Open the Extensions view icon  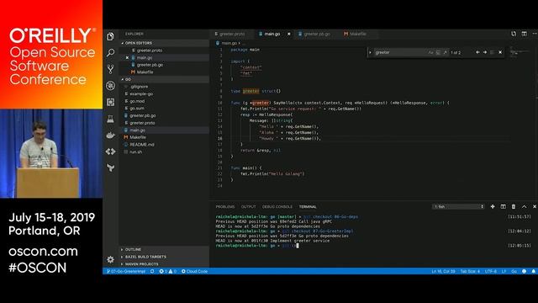point(110,102)
